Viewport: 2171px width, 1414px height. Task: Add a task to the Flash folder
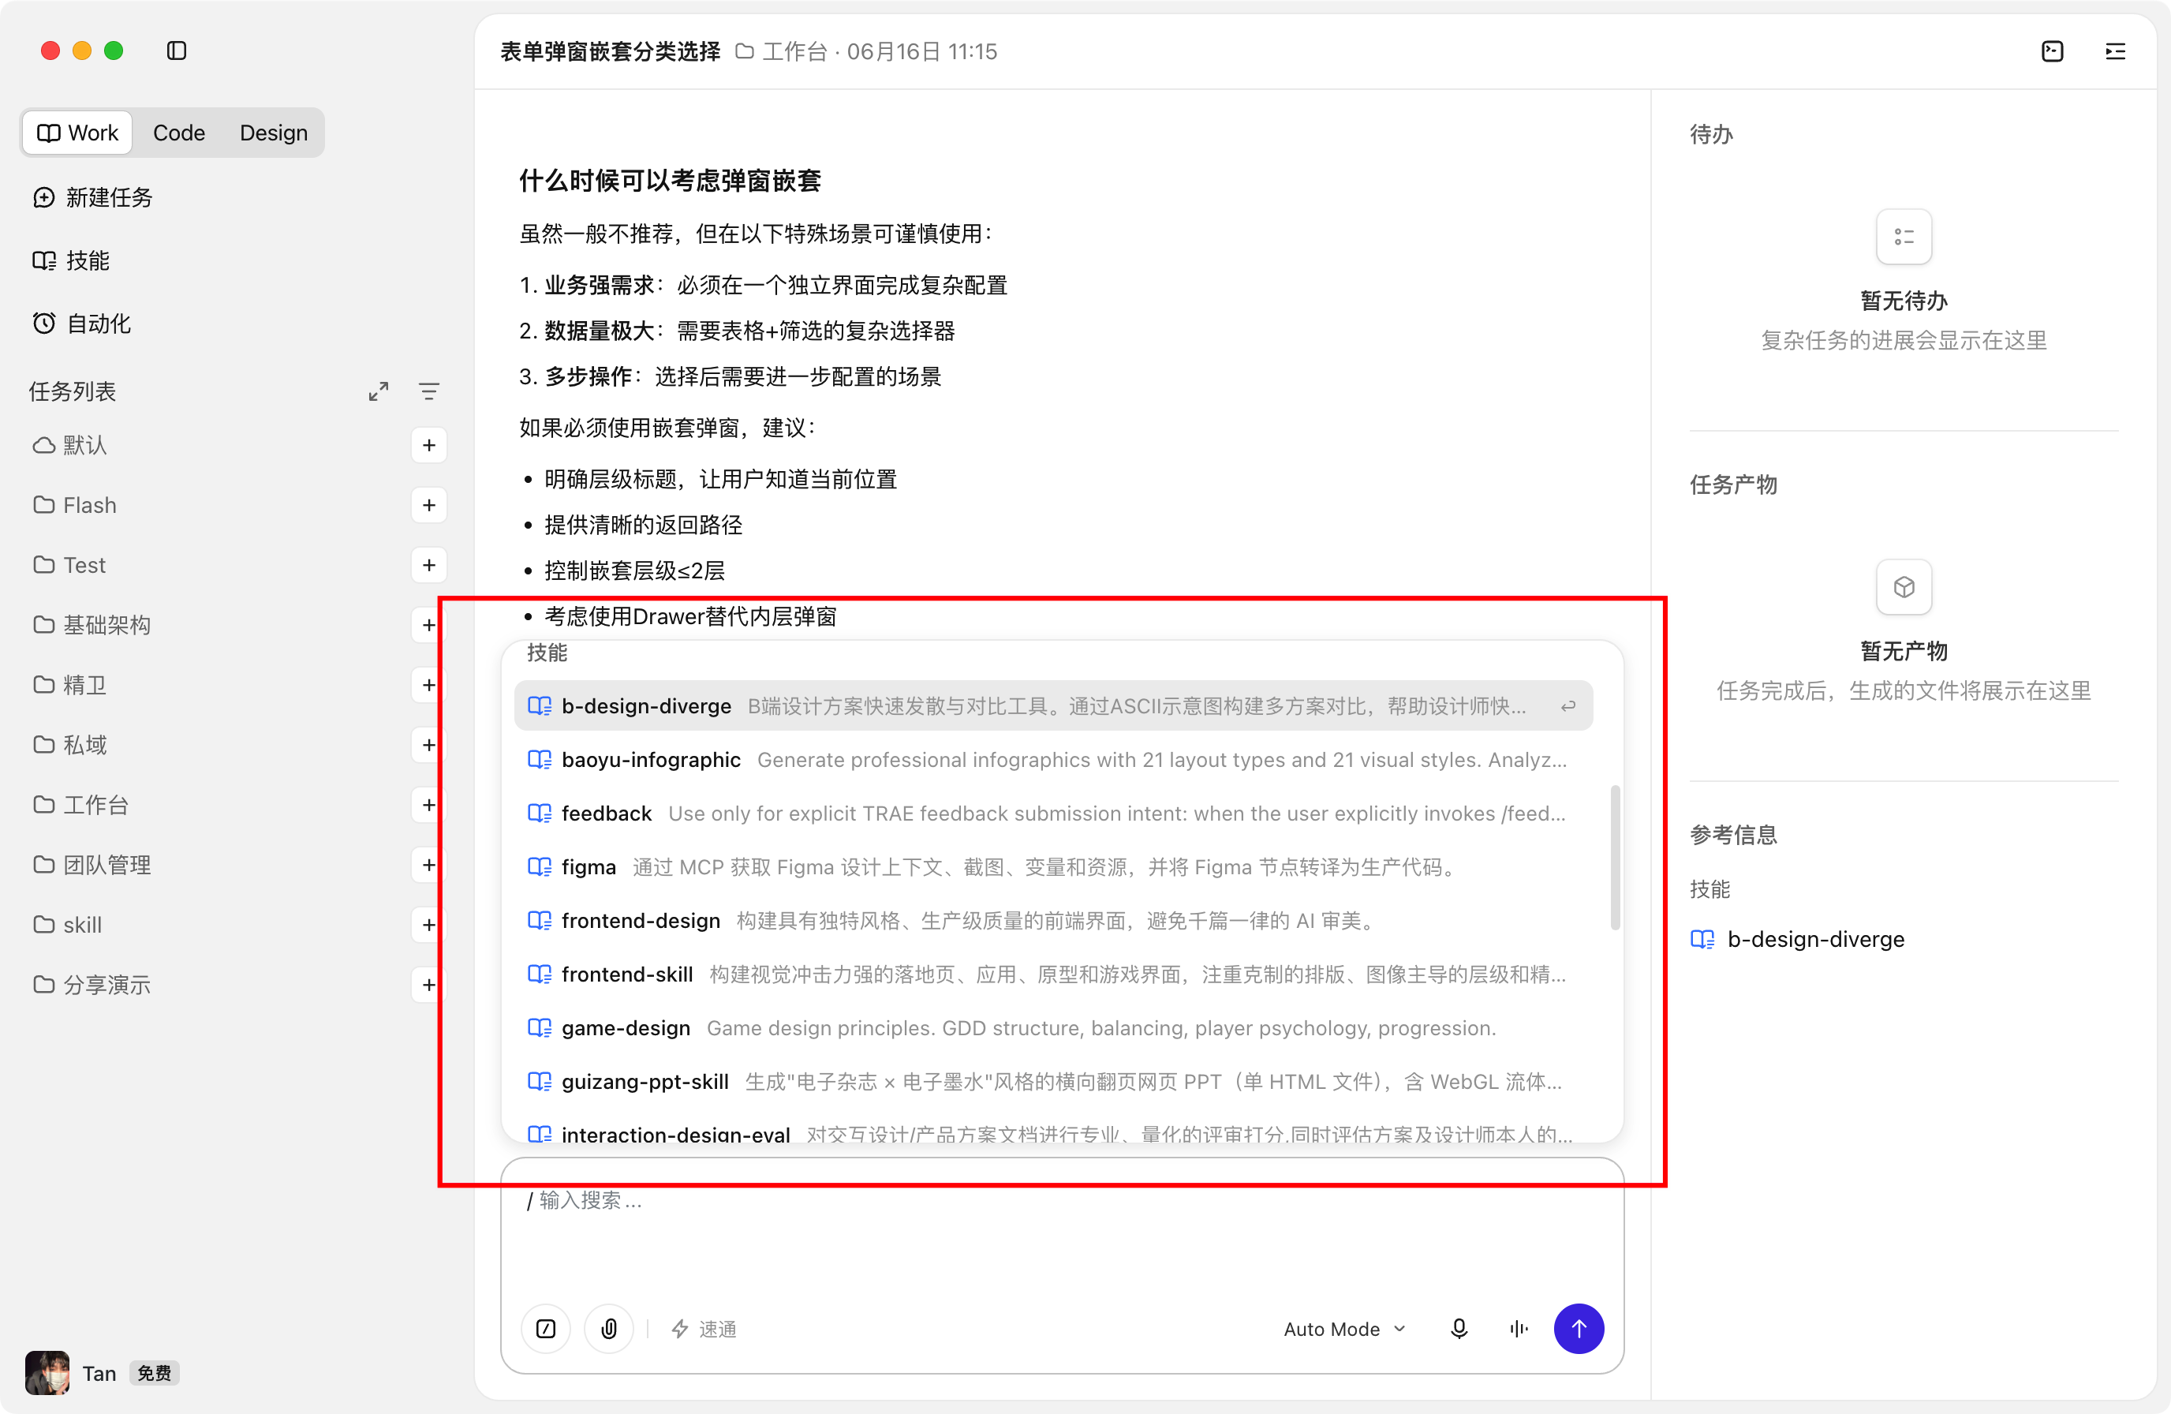click(x=428, y=505)
